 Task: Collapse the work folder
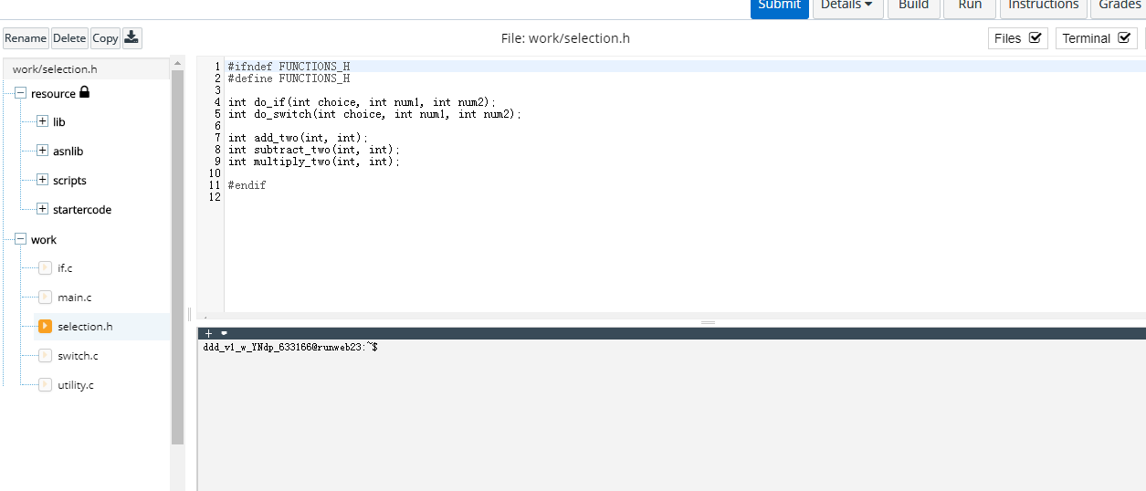20,239
